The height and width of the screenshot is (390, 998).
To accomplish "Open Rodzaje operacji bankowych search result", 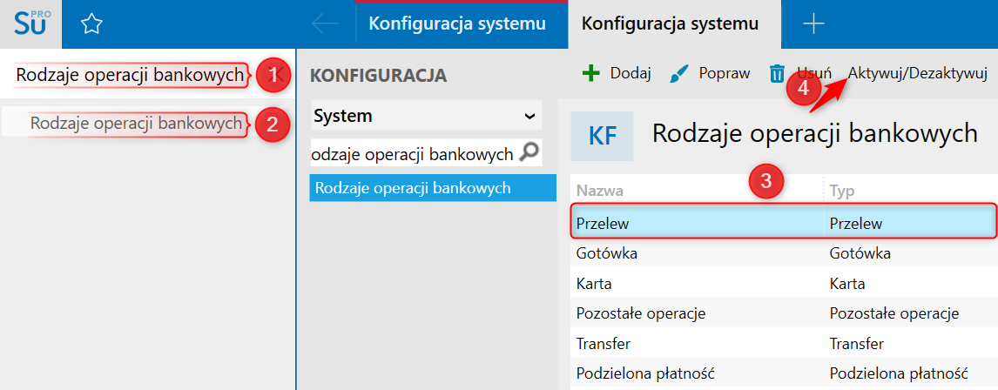I will click(x=136, y=124).
